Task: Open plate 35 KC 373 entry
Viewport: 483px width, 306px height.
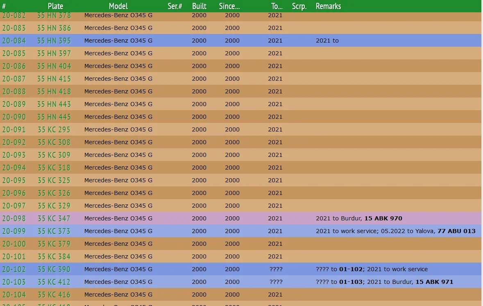Action: pyautogui.click(x=54, y=231)
